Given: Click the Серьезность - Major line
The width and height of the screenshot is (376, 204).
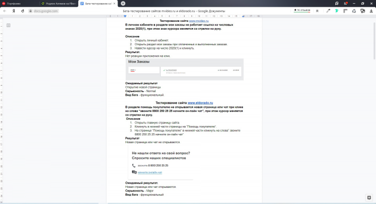Looking at the screenshot, I should (139, 190).
